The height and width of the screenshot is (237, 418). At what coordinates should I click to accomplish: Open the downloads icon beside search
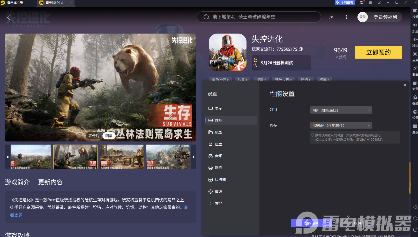(x=332, y=17)
